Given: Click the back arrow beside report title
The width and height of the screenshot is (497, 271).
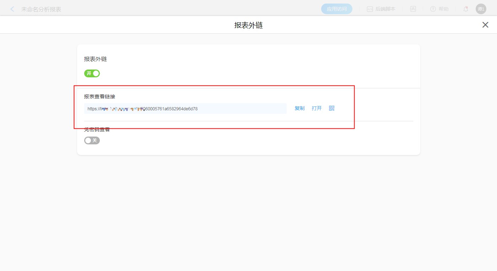Looking at the screenshot, I should [12, 9].
